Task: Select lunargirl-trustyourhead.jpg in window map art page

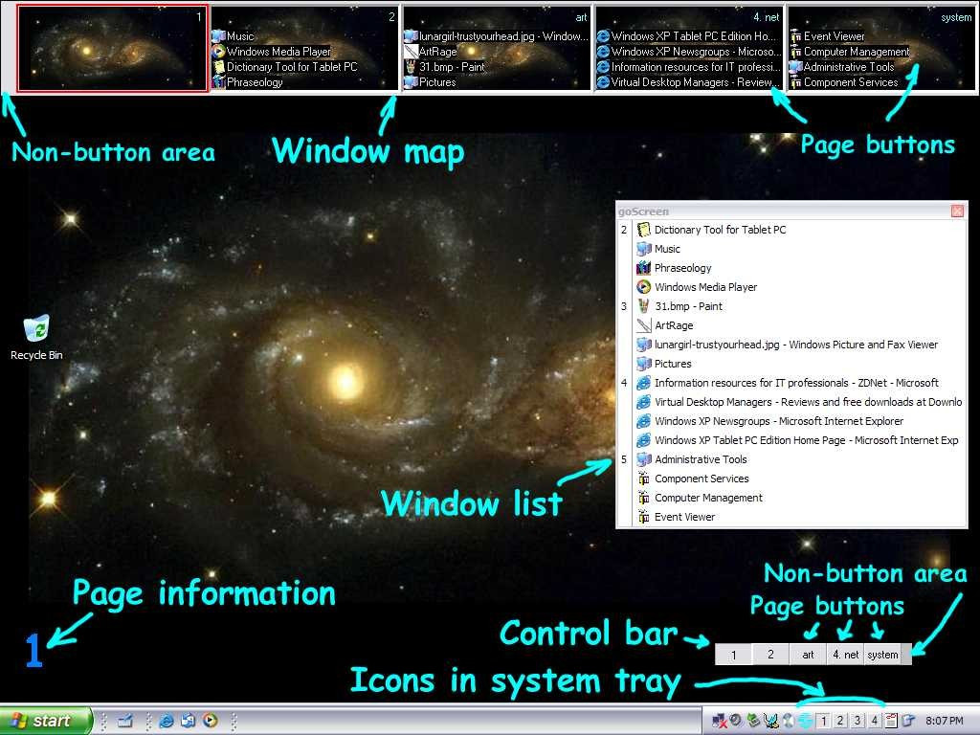Action: pyautogui.click(x=497, y=36)
